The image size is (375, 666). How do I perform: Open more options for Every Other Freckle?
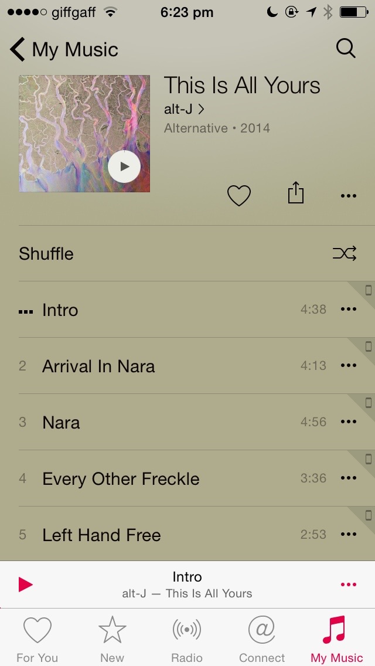click(x=348, y=478)
